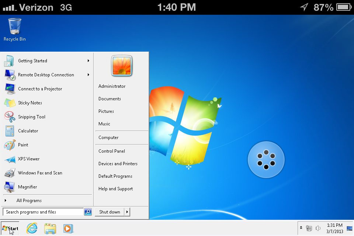This screenshot has height=236, width=354.
Task: Click the XPS Viewer icon
Action: 10,159
